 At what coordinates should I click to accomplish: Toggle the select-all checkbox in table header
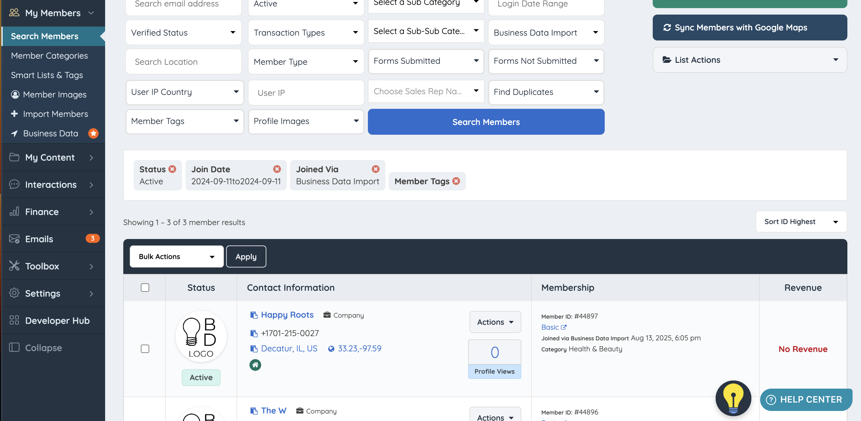point(145,288)
